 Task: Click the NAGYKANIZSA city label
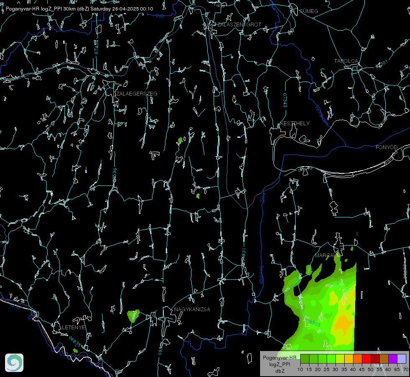(192, 310)
